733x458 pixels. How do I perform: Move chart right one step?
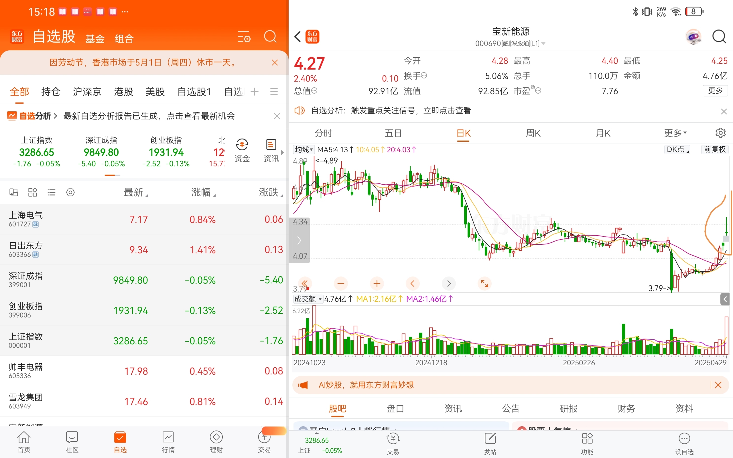[449, 283]
